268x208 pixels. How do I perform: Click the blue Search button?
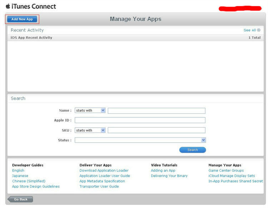[193, 150]
